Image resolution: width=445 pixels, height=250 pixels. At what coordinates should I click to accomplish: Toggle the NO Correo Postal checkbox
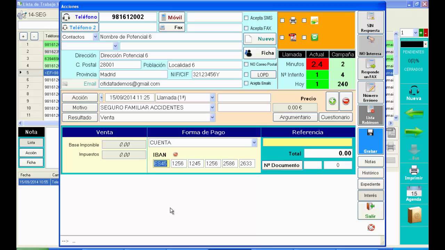point(246,64)
